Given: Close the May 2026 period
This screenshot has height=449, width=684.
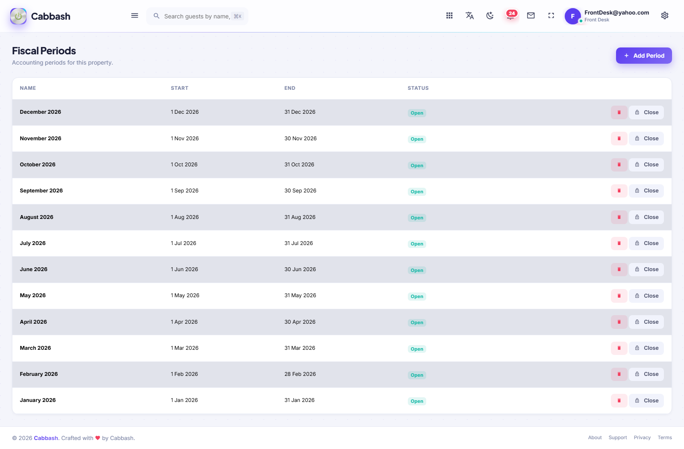Looking at the screenshot, I should click(x=646, y=296).
